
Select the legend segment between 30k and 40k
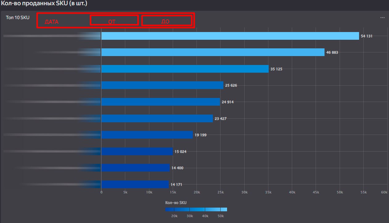coord(197,209)
